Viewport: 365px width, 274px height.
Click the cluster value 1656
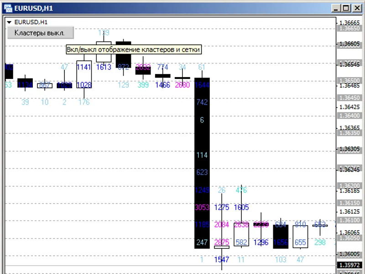coord(281,242)
